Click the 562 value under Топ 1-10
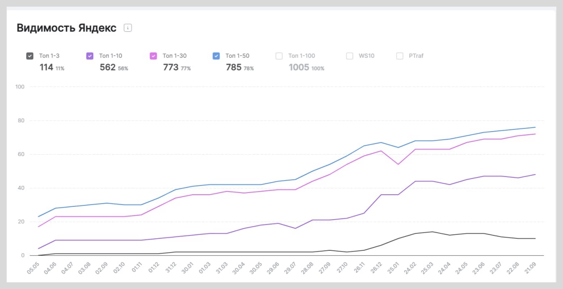The image size is (563, 289). 108,68
